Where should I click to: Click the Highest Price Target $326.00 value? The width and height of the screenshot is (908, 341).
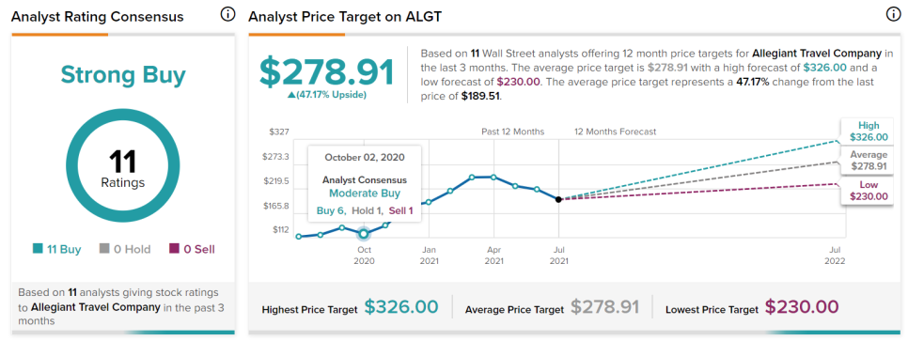(x=401, y=307)
